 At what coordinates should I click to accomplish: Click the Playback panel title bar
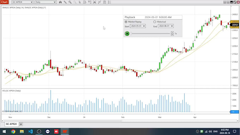point(153,17)
